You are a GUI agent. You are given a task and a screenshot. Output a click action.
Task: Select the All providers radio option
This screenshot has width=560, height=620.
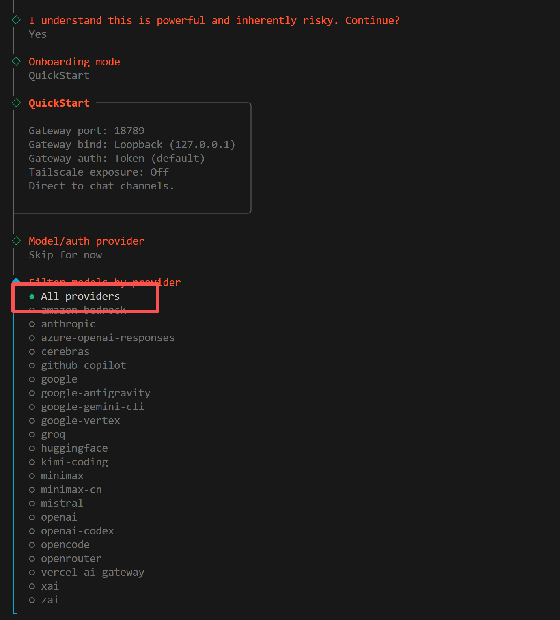coord(75,297)
